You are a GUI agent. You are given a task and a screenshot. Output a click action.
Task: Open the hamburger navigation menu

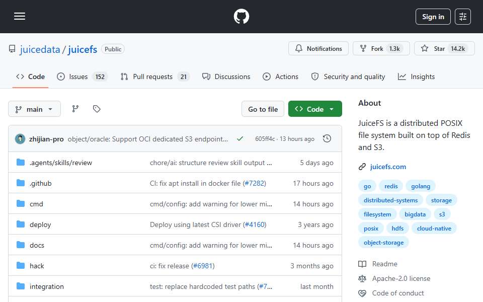tap(20, 16)
